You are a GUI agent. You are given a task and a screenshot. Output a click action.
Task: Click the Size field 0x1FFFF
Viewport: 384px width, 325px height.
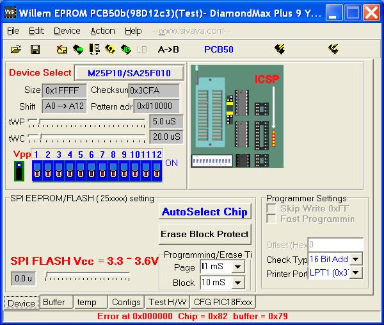click(64, 91)
